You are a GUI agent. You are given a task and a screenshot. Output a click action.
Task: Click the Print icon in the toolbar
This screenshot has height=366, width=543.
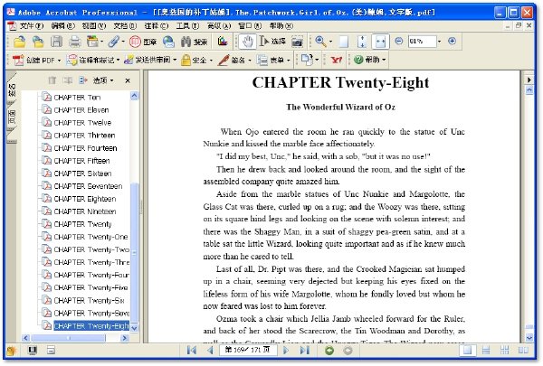74,42
